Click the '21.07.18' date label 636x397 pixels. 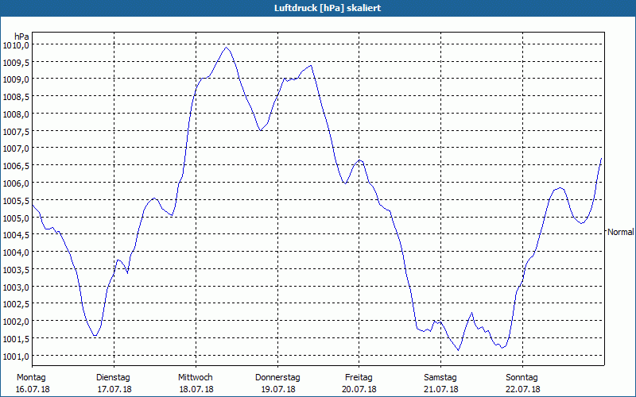coord(441,389)
